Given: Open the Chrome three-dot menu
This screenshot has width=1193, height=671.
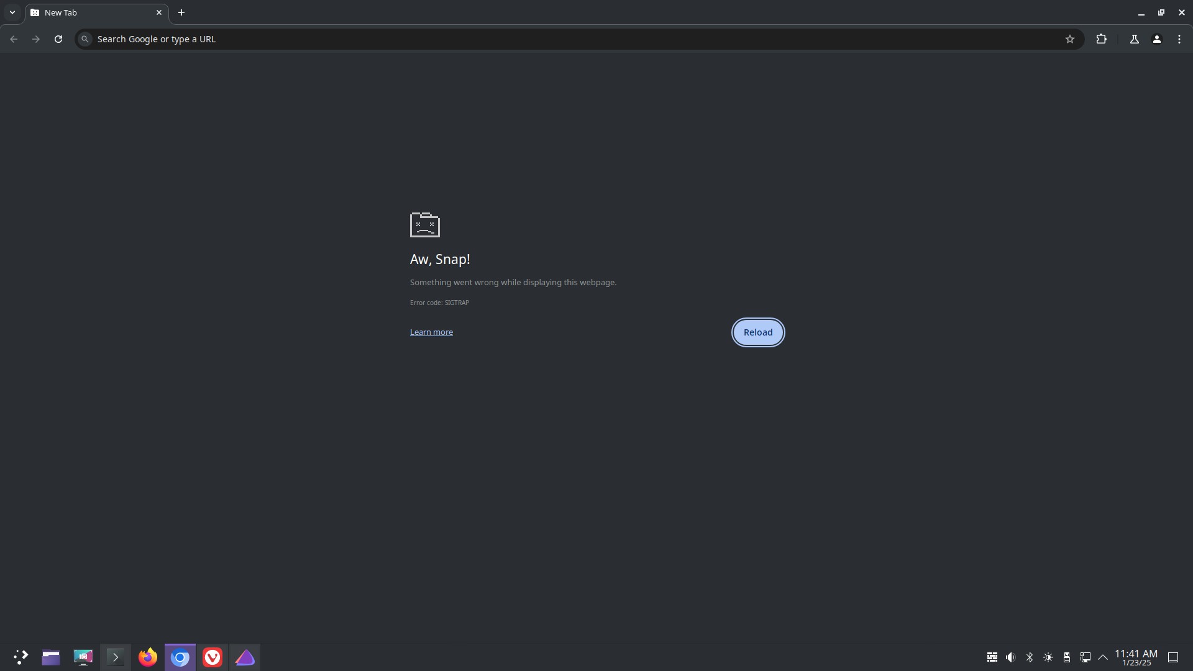Looking at the screenshot, I should tap(1179, 39).
